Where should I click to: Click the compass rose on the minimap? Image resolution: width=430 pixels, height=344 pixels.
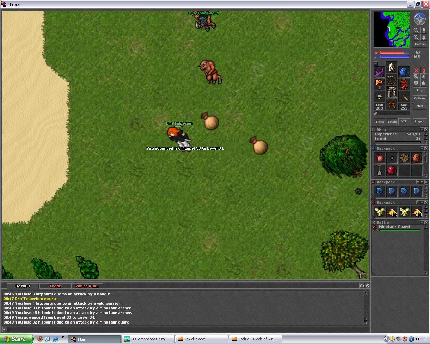(420, 19)
